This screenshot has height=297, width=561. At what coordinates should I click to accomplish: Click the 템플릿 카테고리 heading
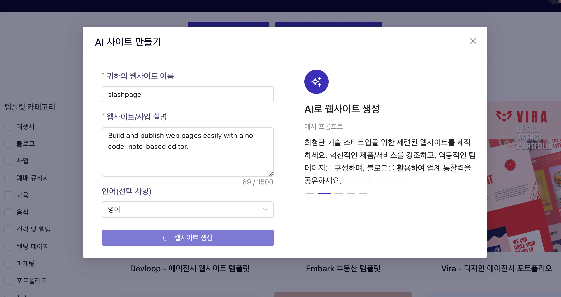[30, 107]
